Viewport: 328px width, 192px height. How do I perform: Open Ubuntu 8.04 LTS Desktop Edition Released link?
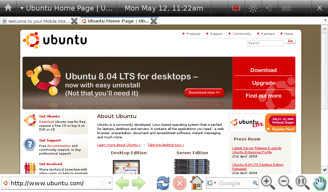pos(258,167)
